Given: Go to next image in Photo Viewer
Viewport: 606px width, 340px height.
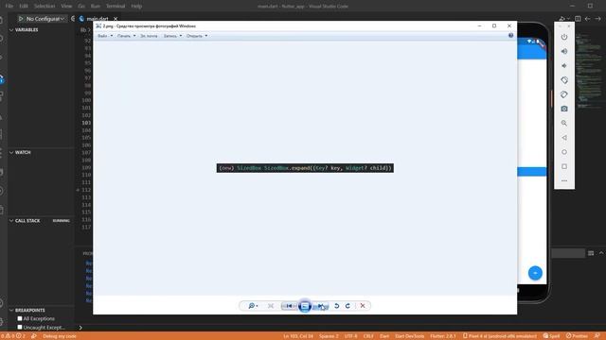Looking at the screenshot, I should click(320, 306).
